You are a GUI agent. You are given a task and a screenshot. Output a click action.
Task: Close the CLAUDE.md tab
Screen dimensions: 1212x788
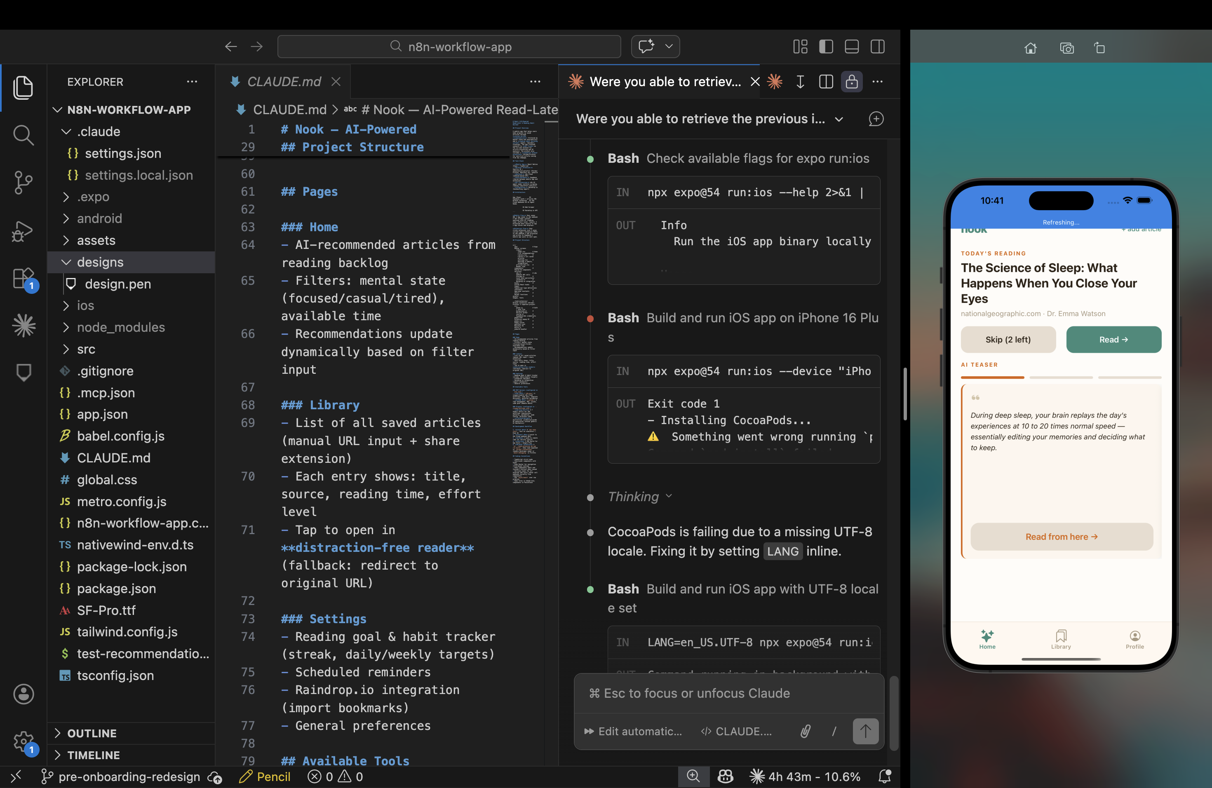[x=336, y=82]
